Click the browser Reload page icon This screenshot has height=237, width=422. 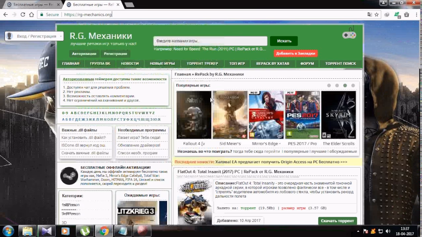tap(23, 14)
